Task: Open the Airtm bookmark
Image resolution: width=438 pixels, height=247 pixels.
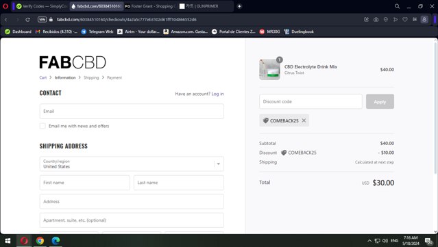Action: tap(138, 31)
